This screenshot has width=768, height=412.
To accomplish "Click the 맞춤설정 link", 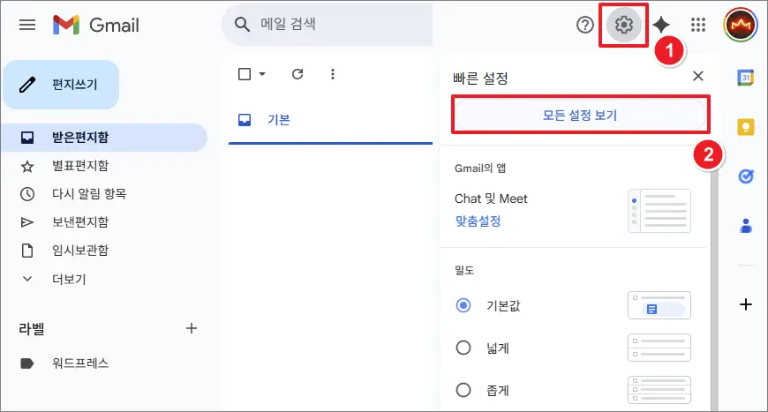I will coord(478,221).
